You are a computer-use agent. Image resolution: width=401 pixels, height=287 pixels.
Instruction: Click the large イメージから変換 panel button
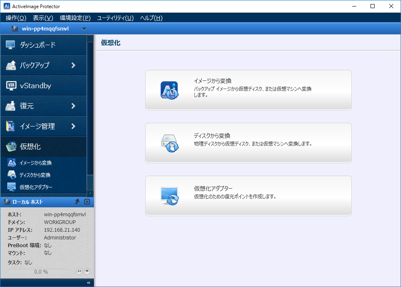(248, 90)
